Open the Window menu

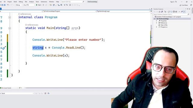[52, 2]
